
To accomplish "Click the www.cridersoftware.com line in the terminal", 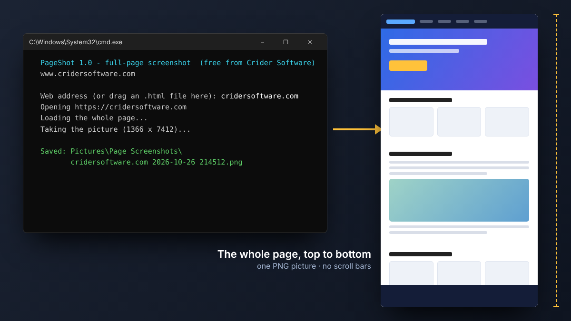I will [88, 74].
